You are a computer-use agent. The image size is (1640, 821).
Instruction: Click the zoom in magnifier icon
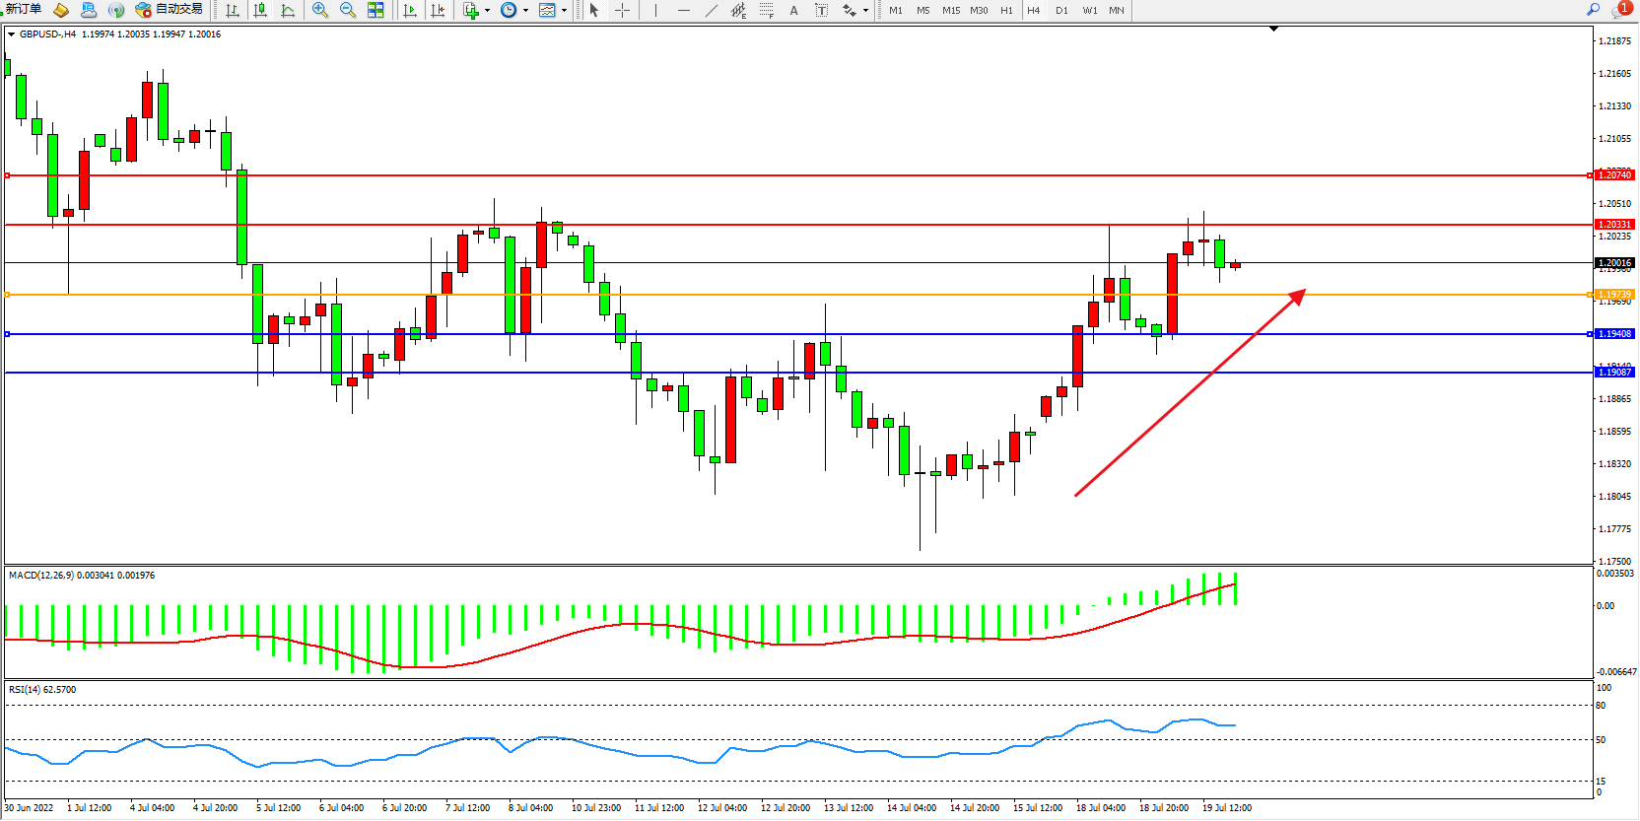(x=319, y=10)
